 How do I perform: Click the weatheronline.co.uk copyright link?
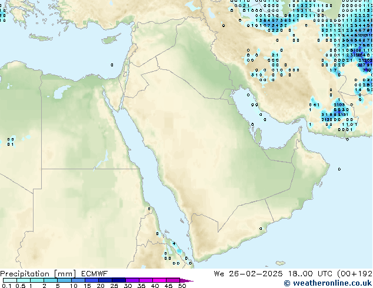coord(328,283)
